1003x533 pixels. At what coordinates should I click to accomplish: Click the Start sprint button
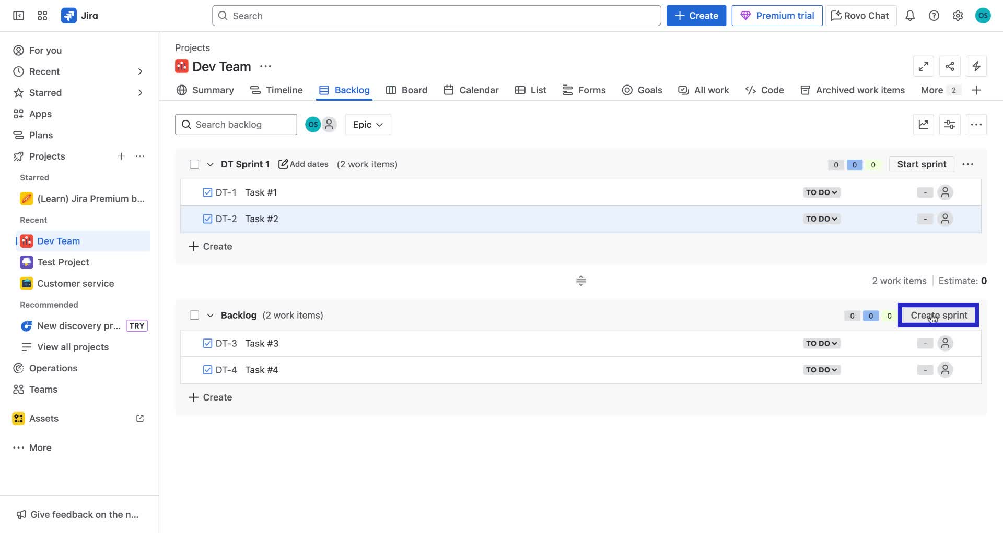pyautogui.click(x=922, y=164)
